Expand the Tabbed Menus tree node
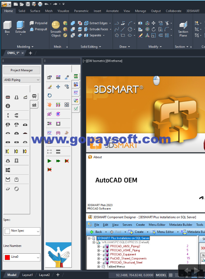 pos(98,267)
